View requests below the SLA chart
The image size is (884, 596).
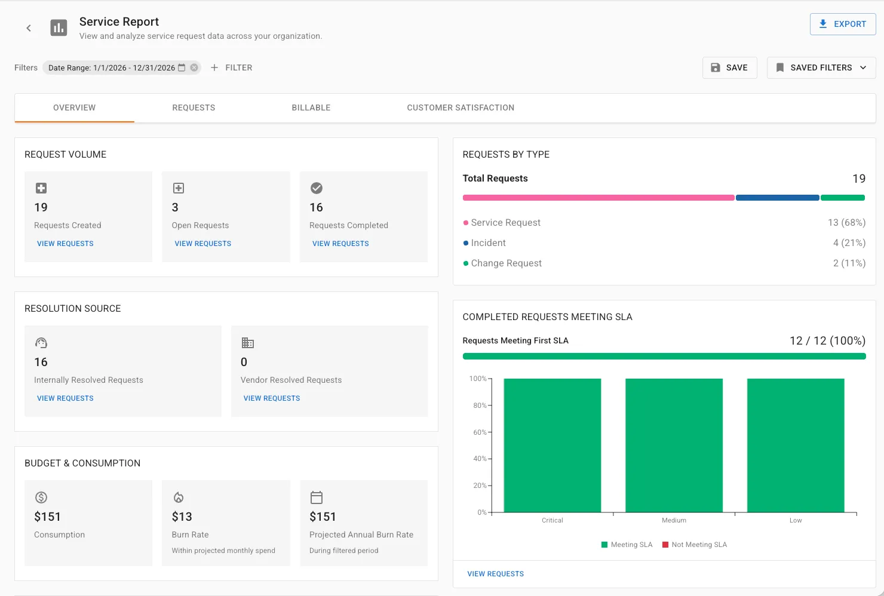pos(495,574)
